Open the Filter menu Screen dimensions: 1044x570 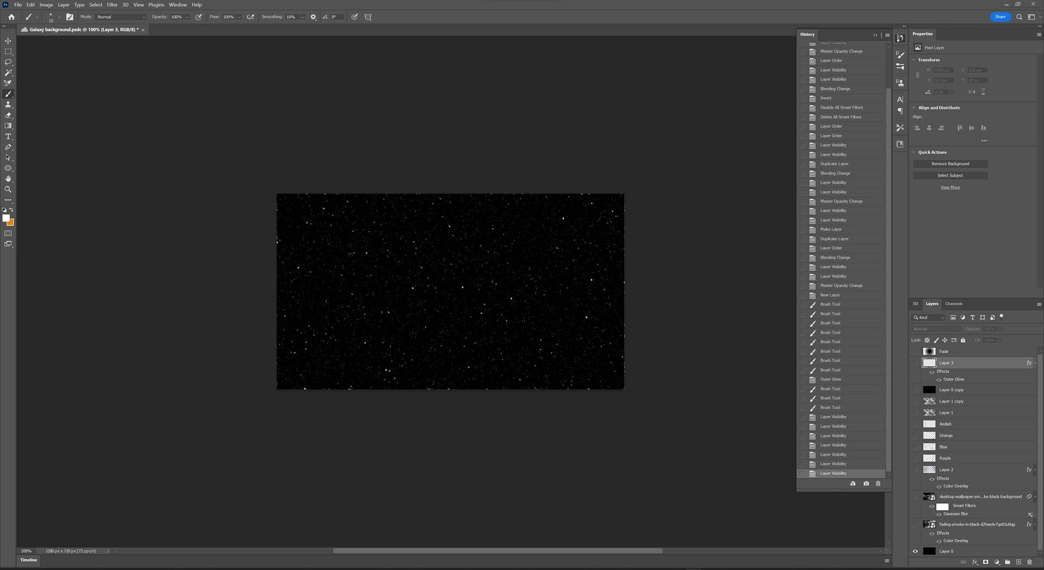click(x=112, y=4)
